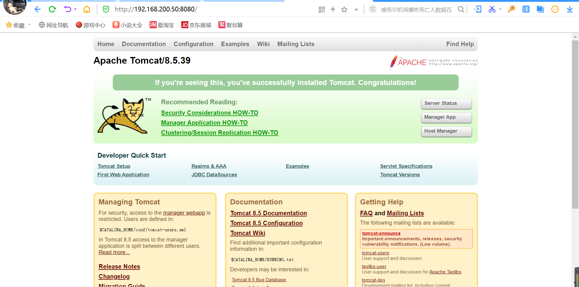Open the Tomcat Setup link
This screenshot has width=579, height=287.
[114, 166]
